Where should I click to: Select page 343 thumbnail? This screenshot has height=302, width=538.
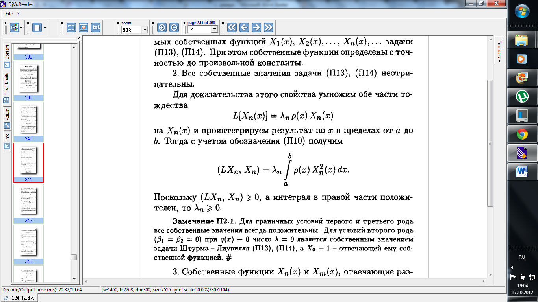[28, 245]
